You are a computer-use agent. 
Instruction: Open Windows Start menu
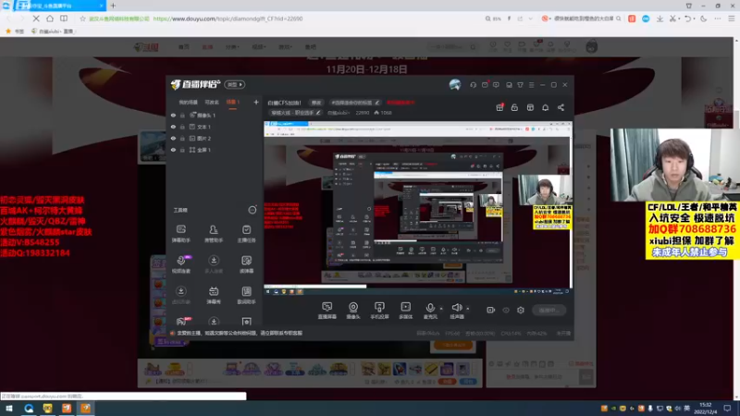point(9,409)
